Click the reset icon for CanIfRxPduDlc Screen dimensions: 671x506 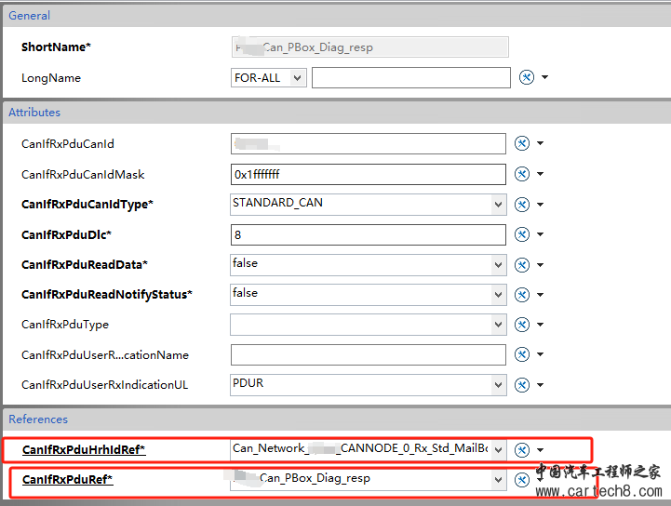click(522, 234)
